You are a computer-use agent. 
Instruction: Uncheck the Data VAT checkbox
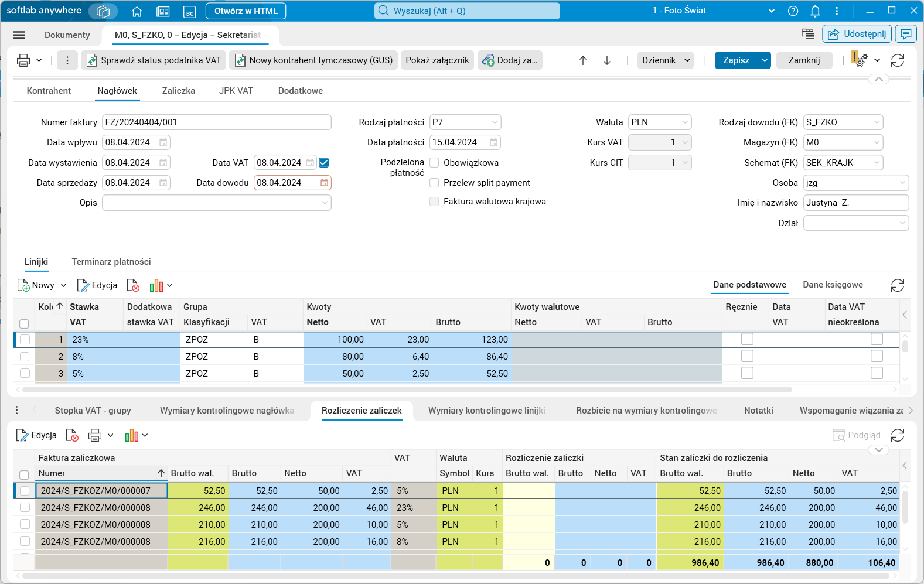coord(324,163)
